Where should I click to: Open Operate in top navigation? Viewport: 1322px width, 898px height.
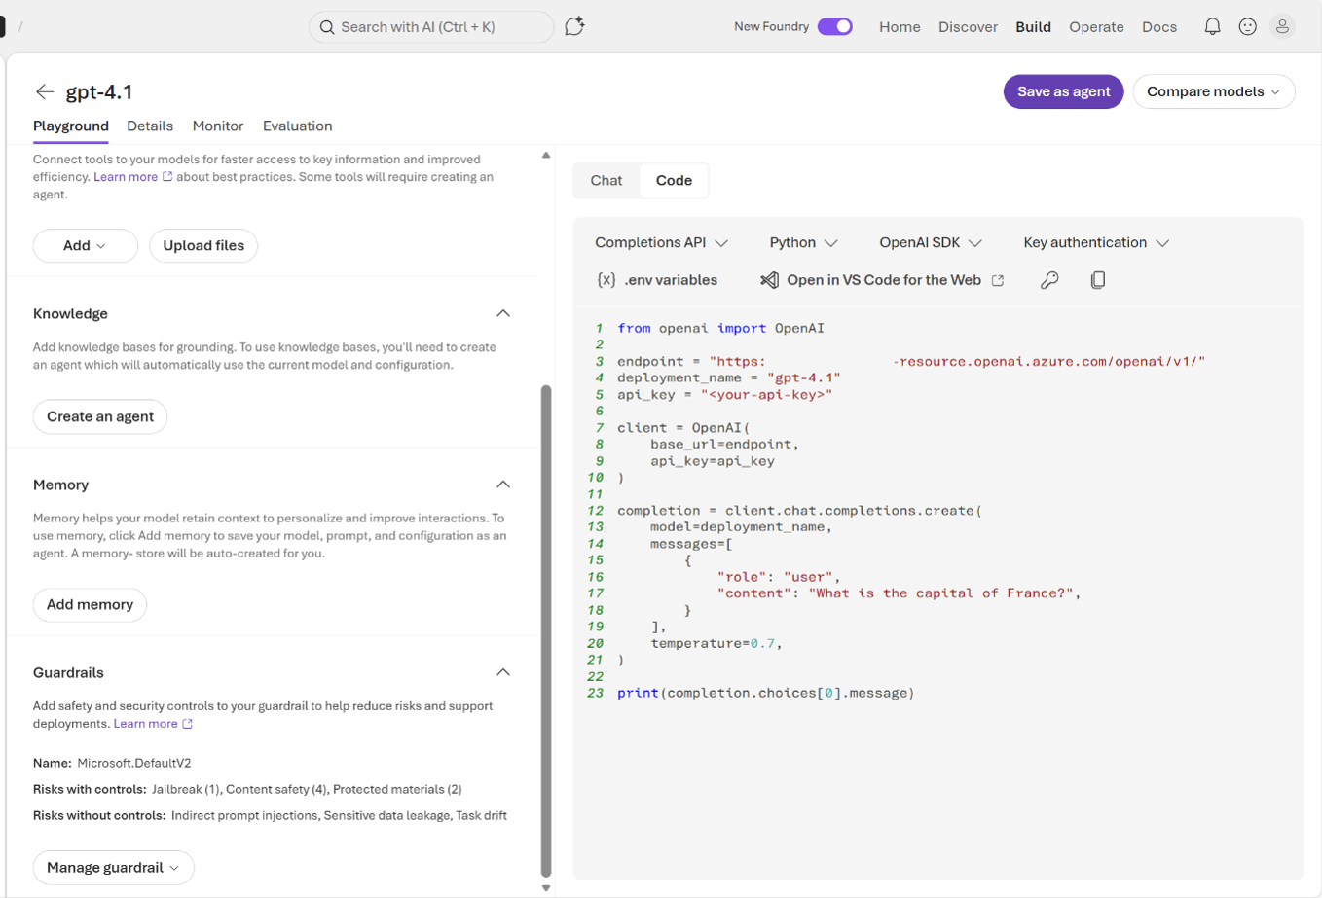click(x=1096, y=27)
